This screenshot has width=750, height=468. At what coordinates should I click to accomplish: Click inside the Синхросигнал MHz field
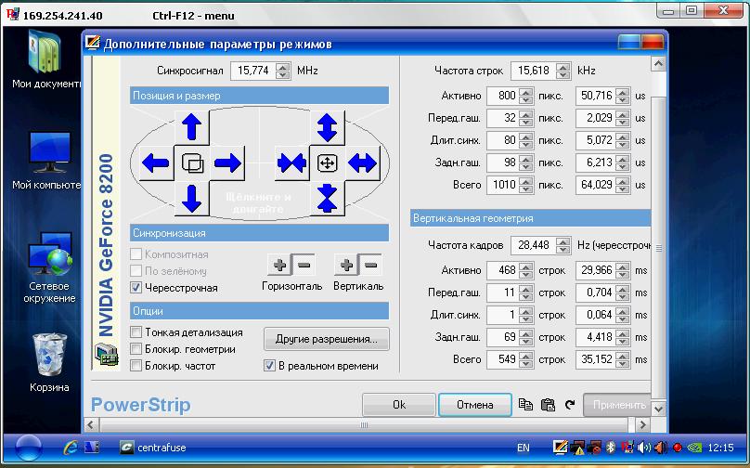coord(252,71)
